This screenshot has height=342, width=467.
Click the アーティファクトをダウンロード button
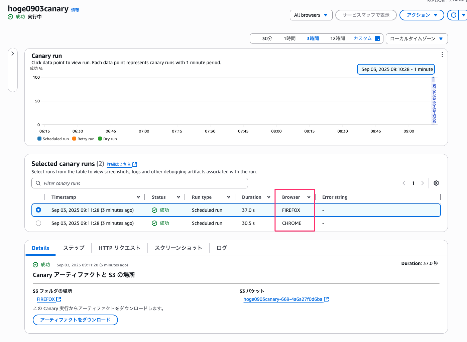[x=75, y=320]
